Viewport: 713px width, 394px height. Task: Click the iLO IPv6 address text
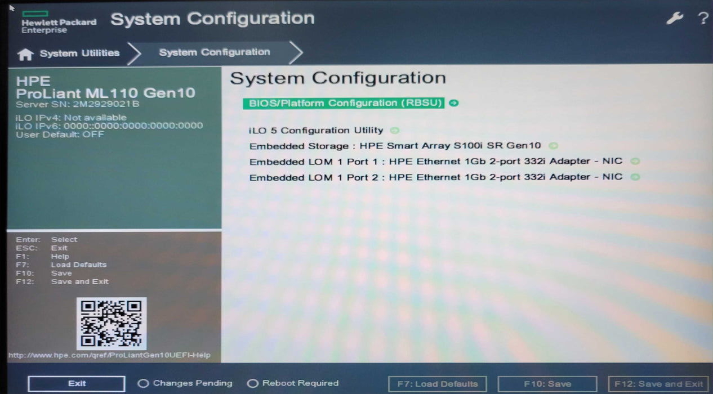[109, 126]
